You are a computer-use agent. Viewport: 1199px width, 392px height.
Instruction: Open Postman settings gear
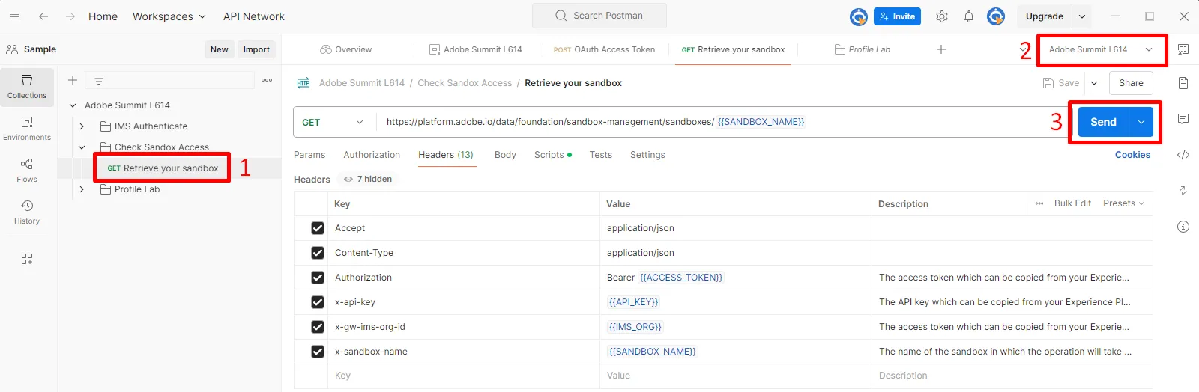coord(942,16)
